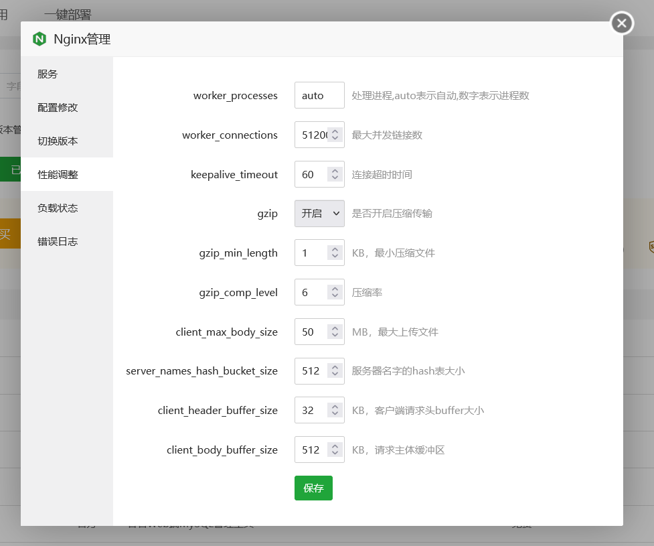
Task: Click the Nginx管理 dialog title
Action: (82, 40)
